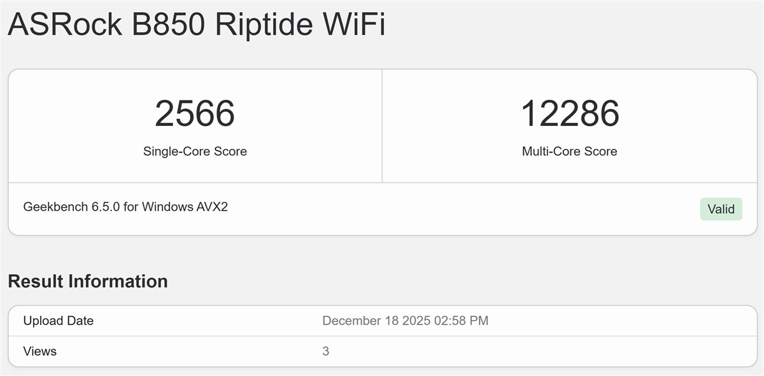Click the Multi-Core Score label

[x=569, y=151]
